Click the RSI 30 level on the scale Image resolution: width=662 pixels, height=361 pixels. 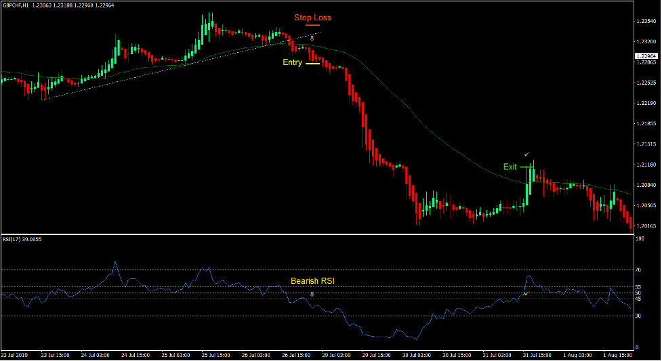(639, 316)
